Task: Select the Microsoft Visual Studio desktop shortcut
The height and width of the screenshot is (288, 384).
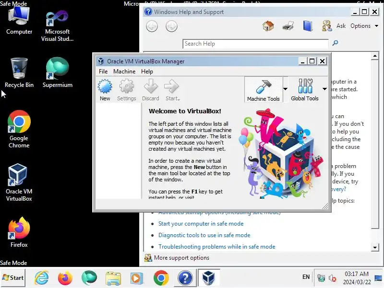Action: tap(57, 25)
